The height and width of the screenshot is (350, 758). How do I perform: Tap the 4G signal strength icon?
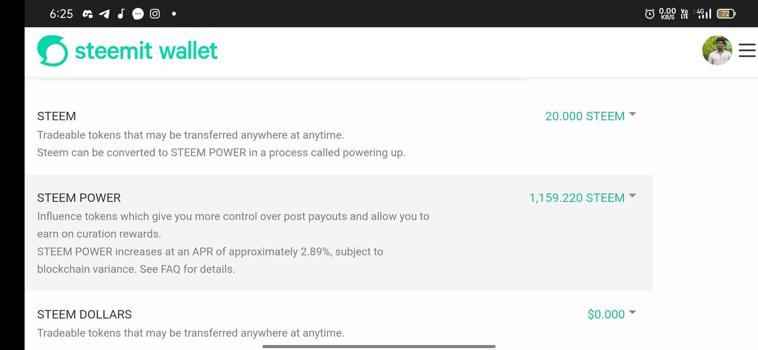[x=704, y=14]
